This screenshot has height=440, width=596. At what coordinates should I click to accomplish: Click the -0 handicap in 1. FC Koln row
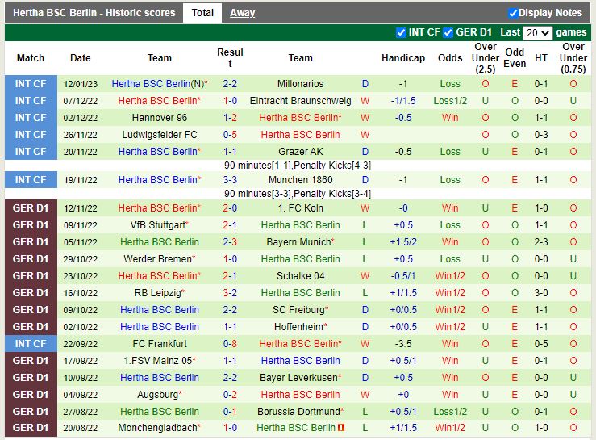pyautogui.click(x=403, y=208)
